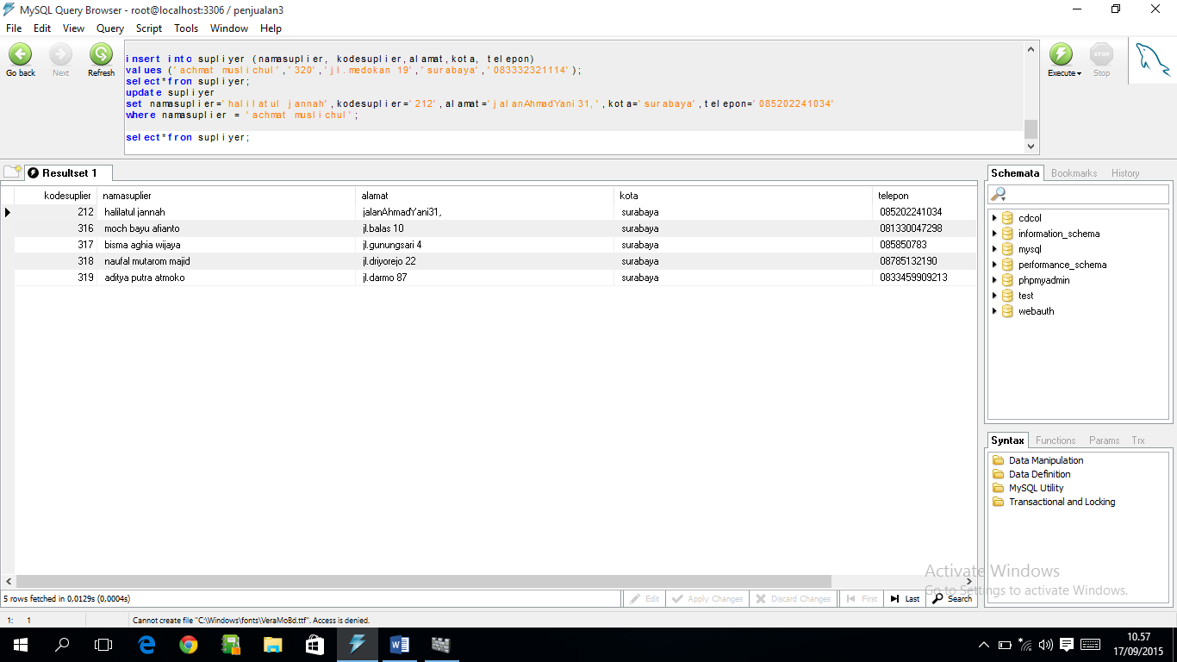Open the Execute dropdown arrow
The width and height of the screenshot is (1177, 662).
pos(1079,73)
